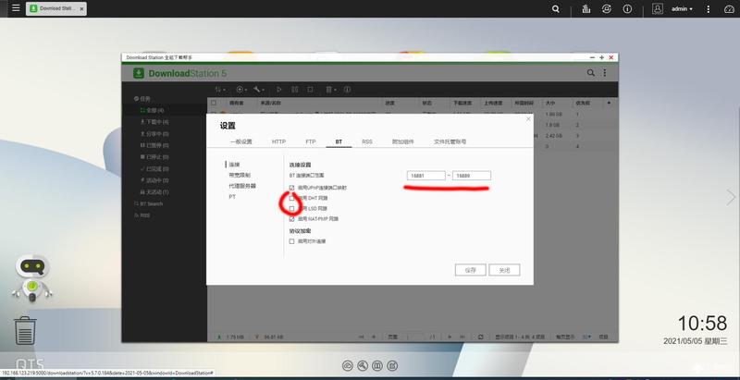
Task: Click the BT end port field 16889
Action: point(472,176)
